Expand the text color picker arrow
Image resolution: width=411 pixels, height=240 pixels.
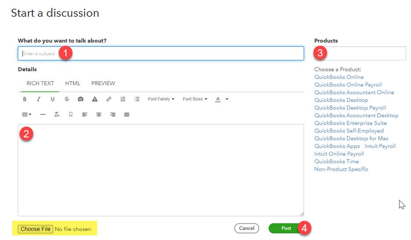click(x=227, y=99)
